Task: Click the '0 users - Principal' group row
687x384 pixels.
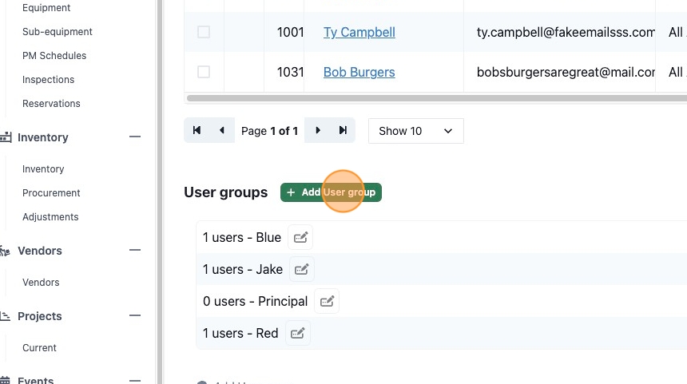Action: (x=442, y=301)
